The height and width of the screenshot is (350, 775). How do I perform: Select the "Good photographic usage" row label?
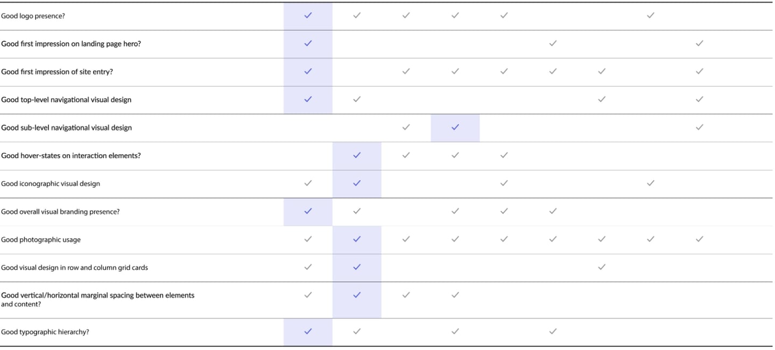pyautogui.click(x=41, y=240)
